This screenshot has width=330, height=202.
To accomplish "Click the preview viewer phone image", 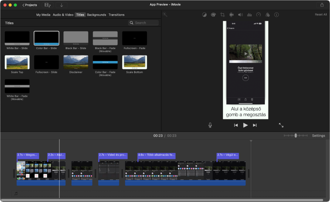I will click(246, 70).
